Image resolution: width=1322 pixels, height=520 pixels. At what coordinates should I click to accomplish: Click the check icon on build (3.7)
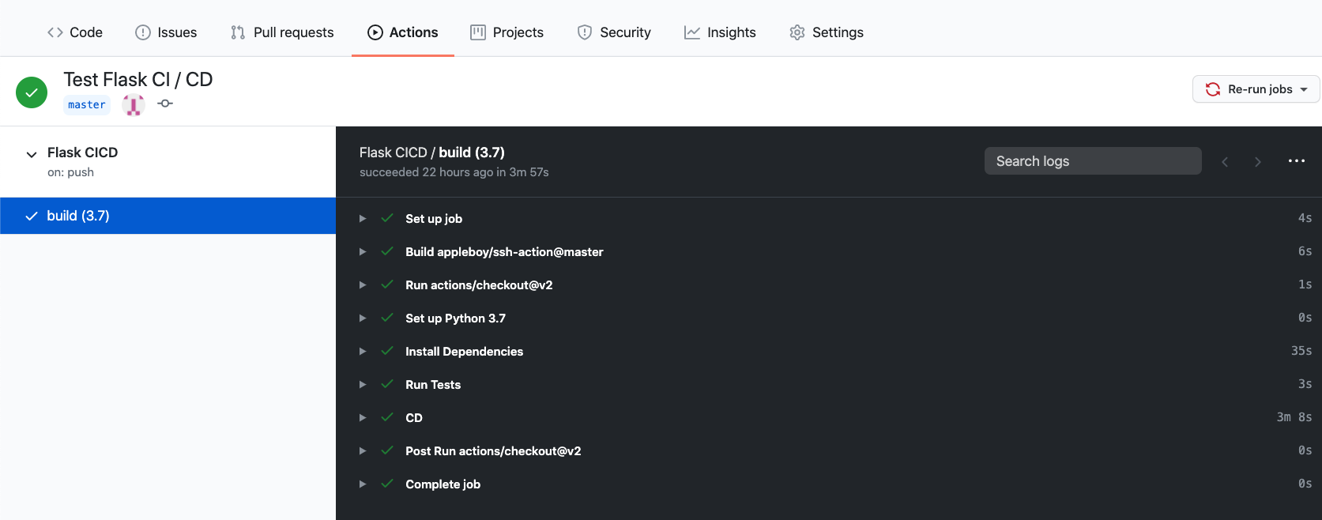tap(32, 216)
